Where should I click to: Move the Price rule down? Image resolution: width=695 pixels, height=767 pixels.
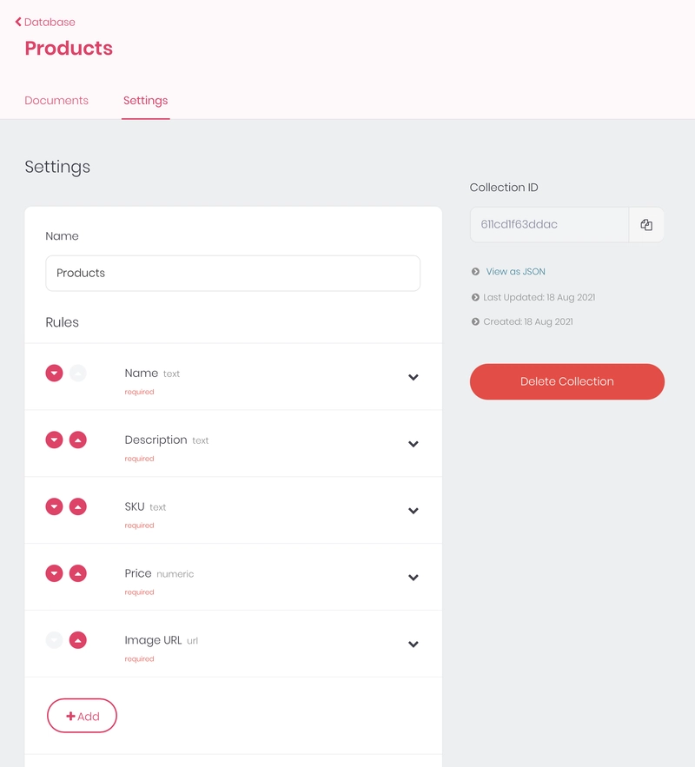coord(54,573)
